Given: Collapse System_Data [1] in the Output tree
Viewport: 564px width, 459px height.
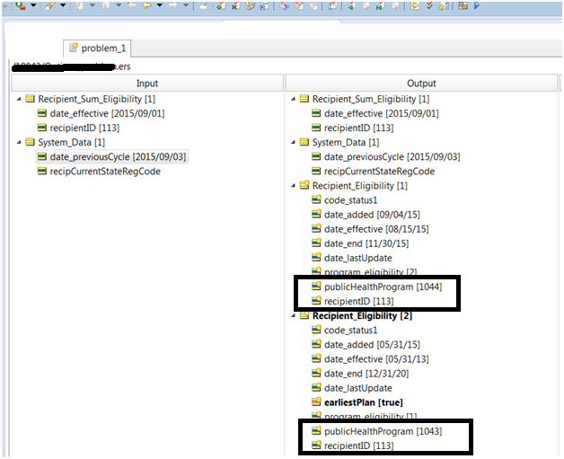Looking at the screenshot, I should coord(293,143).
